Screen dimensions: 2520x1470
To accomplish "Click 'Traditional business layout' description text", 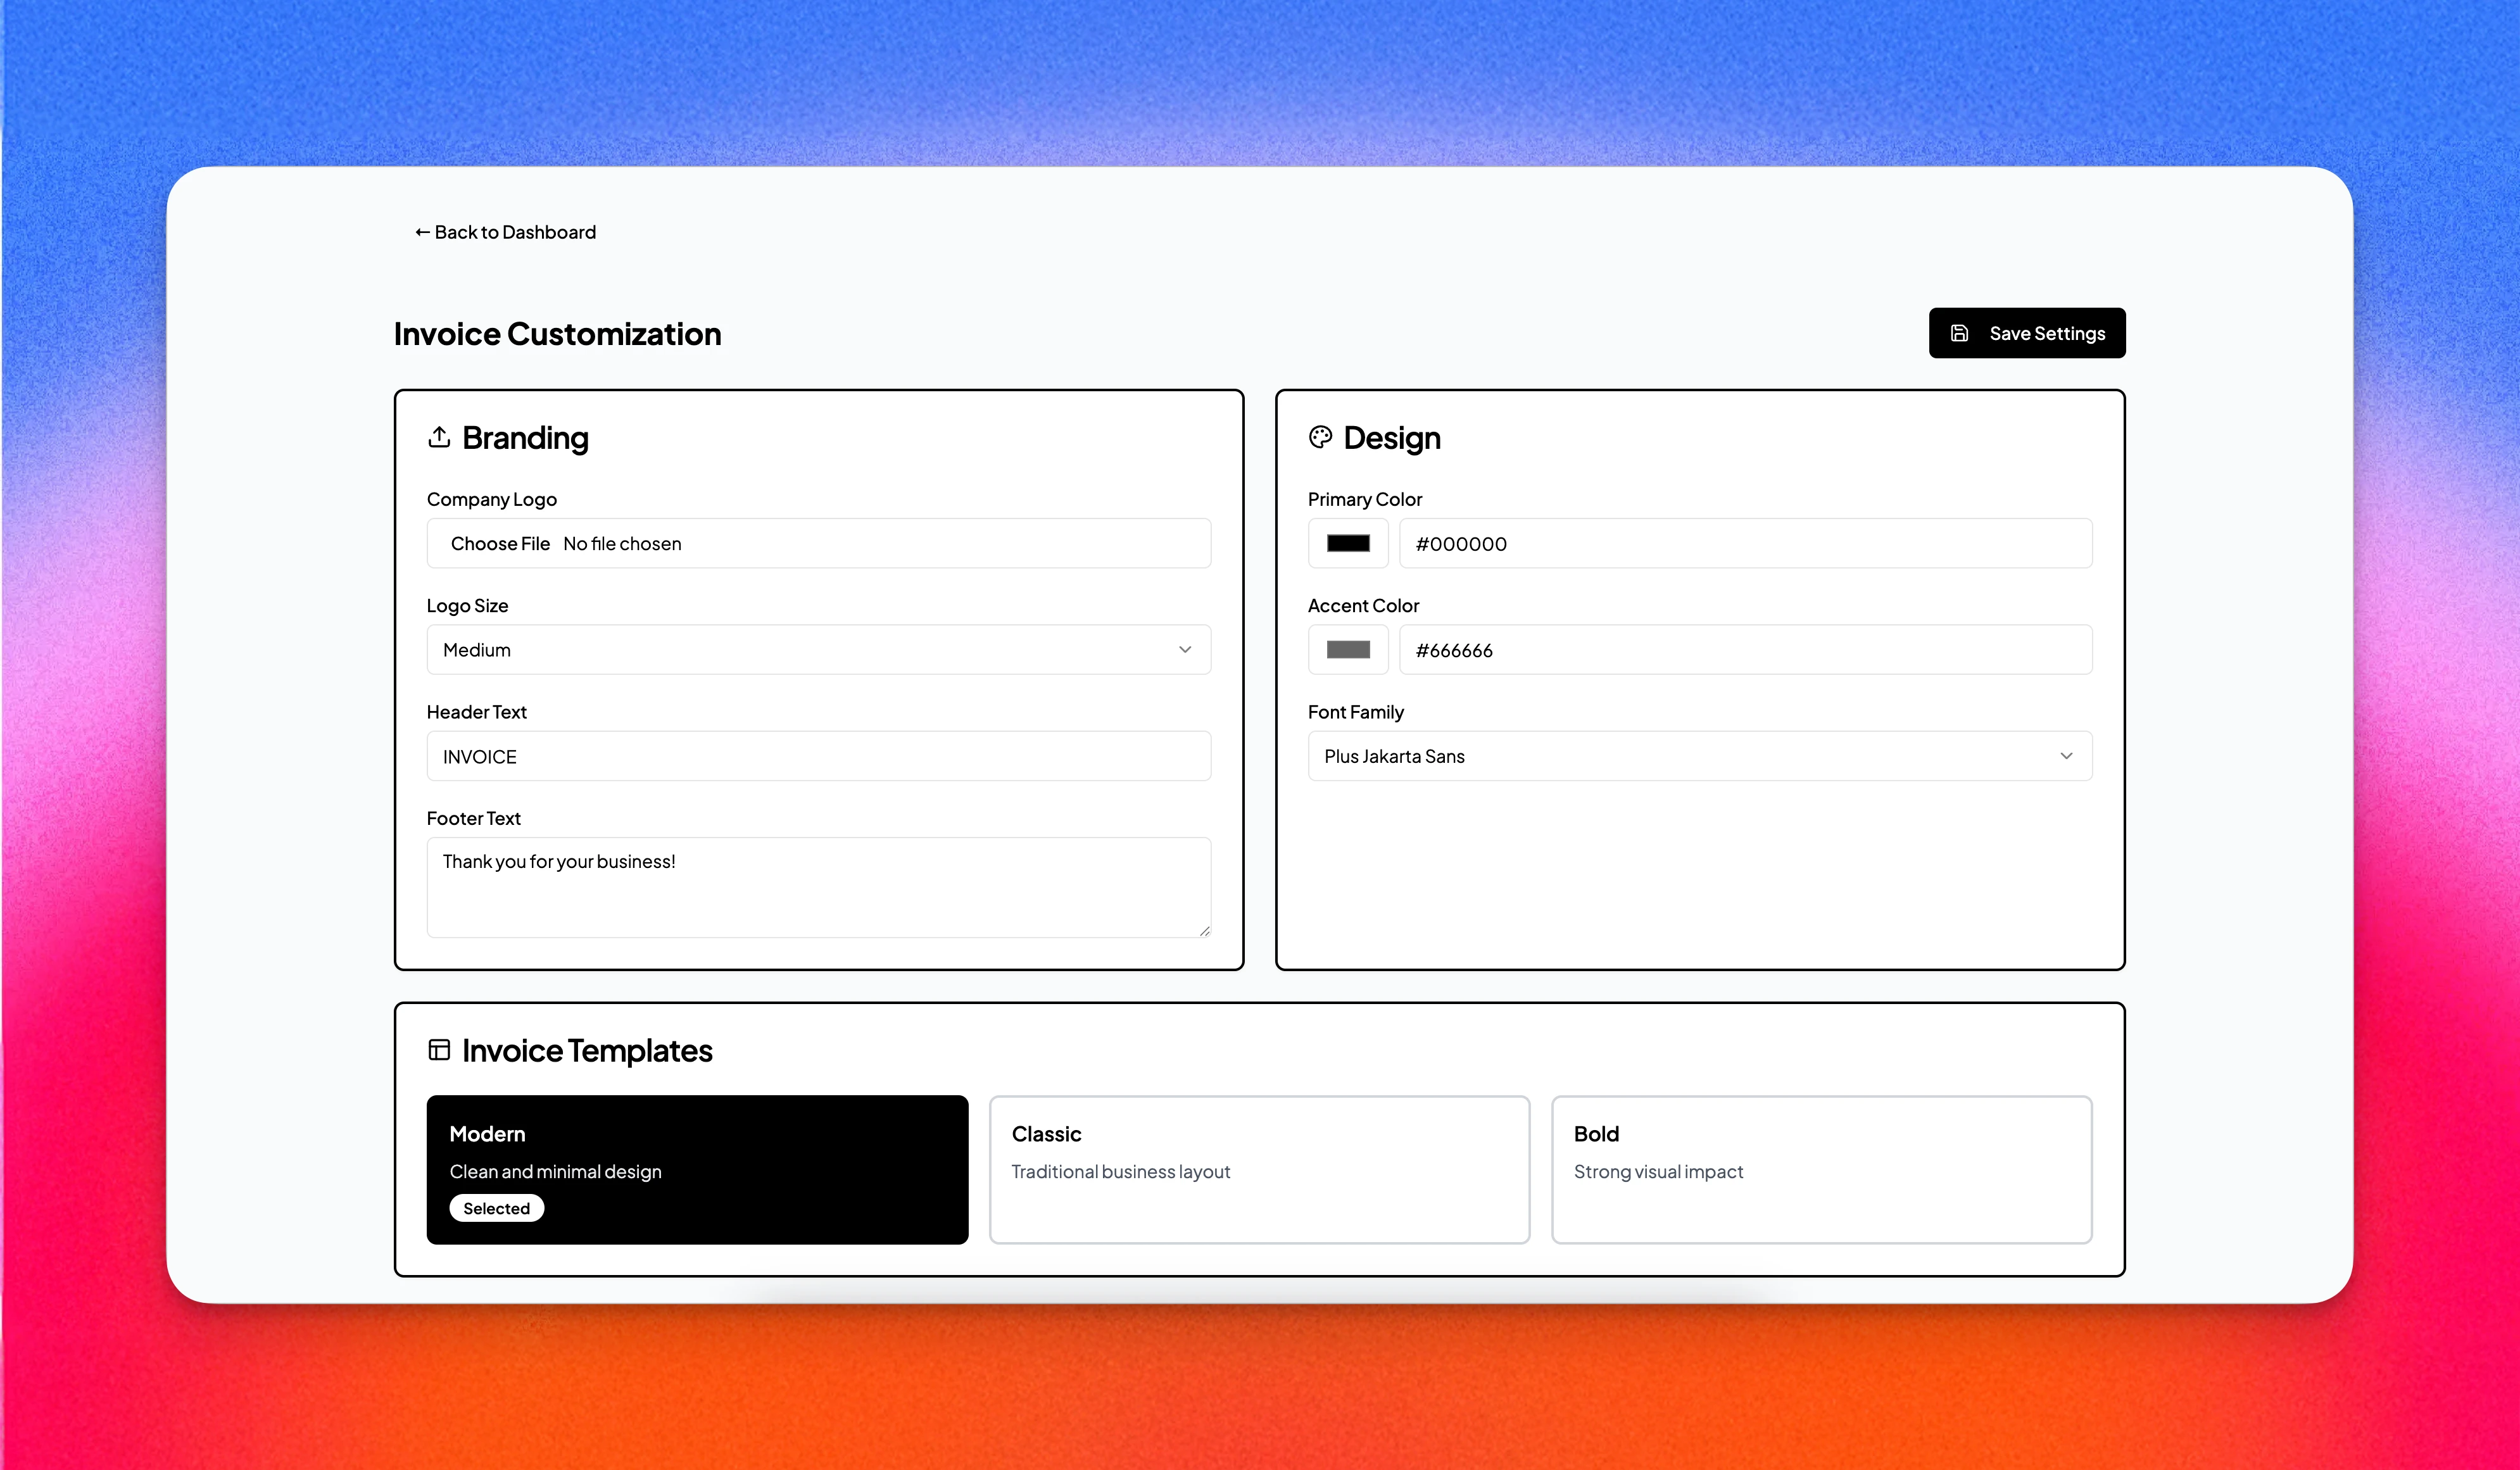I will point(1120,1171).
